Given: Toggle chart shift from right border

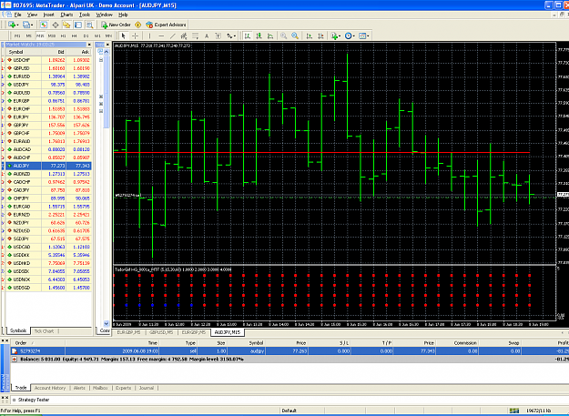Looking at the screenshot, I should pyautogui.click(x=320, y=36).
